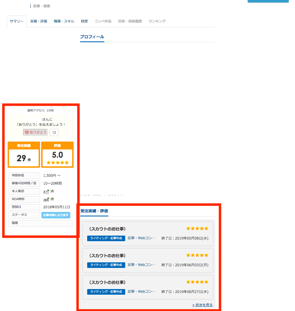Click the NDA締結 document icon
The image size is (295, 311).
pos(46,199)
